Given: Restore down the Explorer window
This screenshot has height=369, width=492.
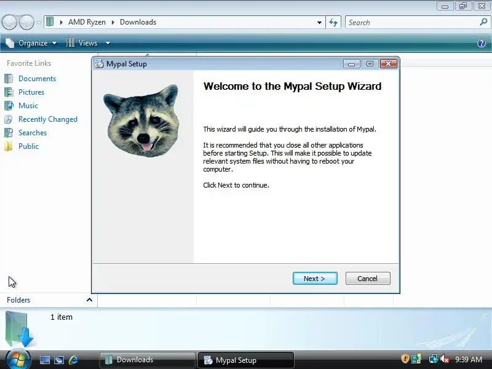Looking at the screenshot, I should coord(463,6).
